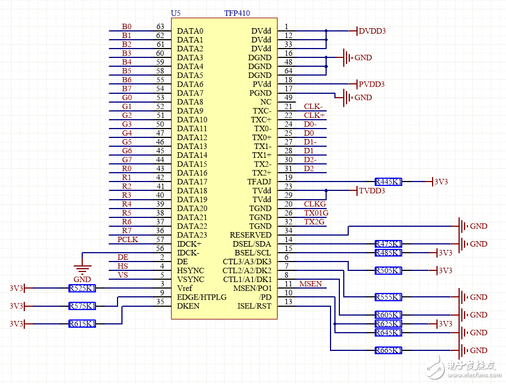Viewport: 506px width, 384px height.
Task: Select resistor R575K1
Action: (x=82, y=306)
